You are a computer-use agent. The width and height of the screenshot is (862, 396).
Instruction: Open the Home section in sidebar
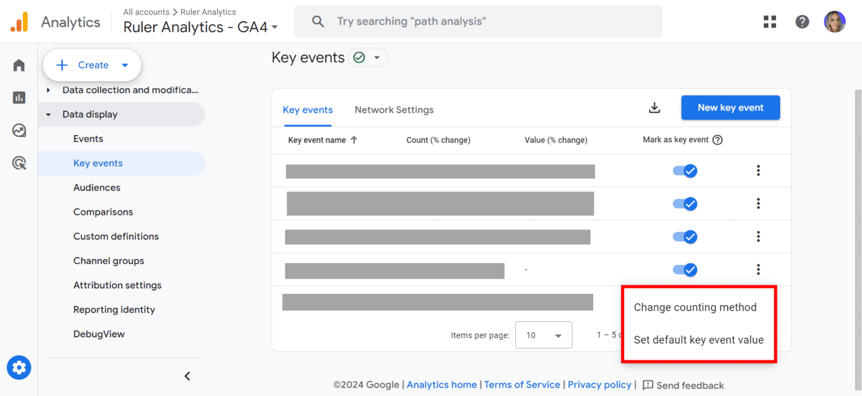(19, 65)
